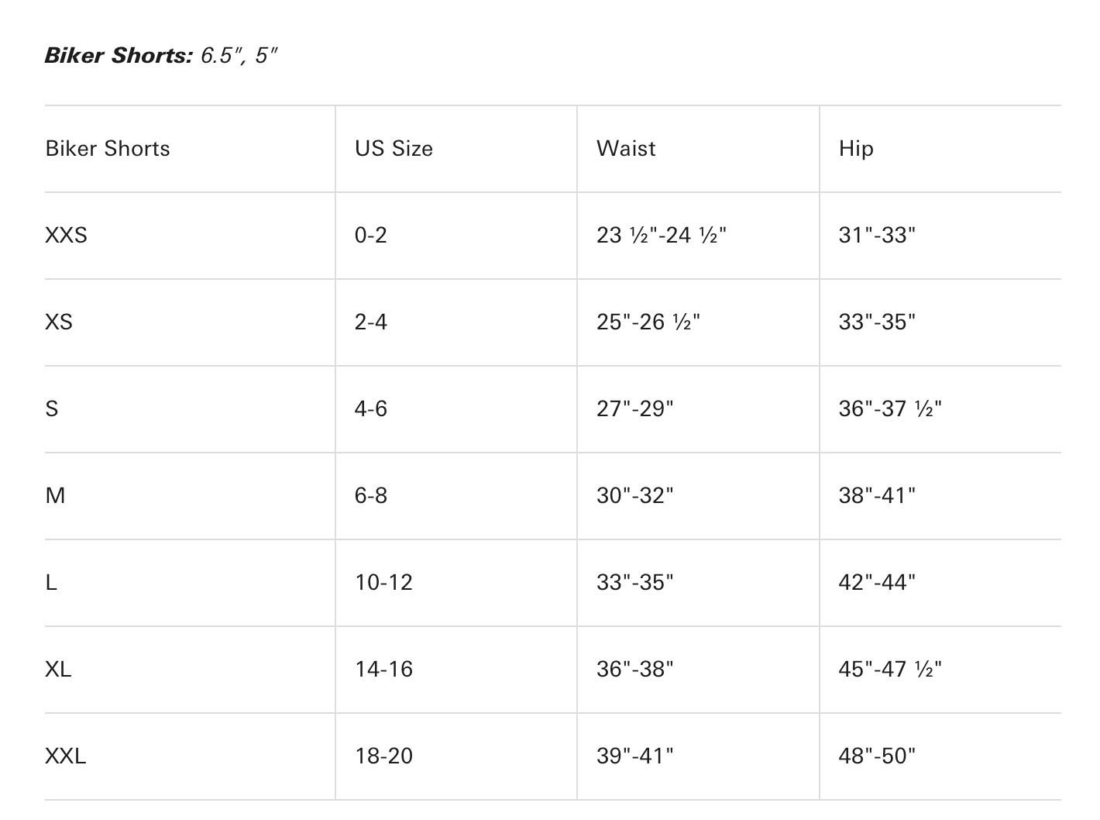
Task: Click the M size row label
Action: pos(55,496)
